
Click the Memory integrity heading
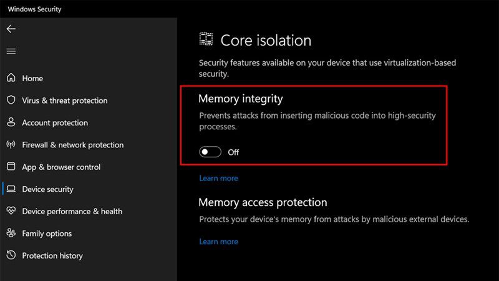(x=241, y=99)
